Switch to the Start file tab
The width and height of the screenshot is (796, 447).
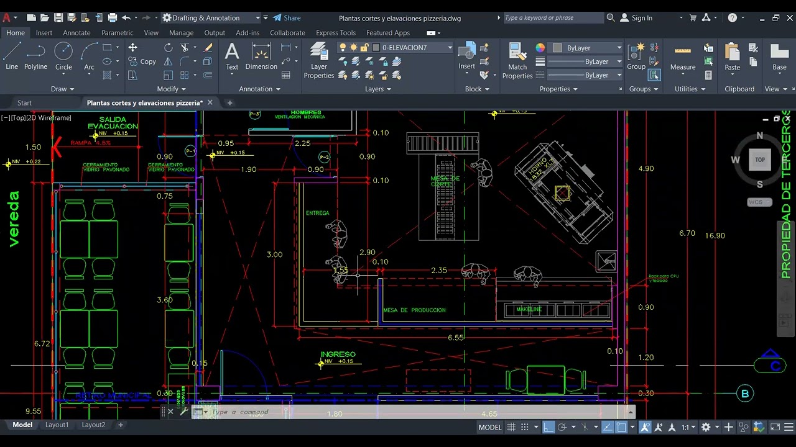tap(24, 103)
